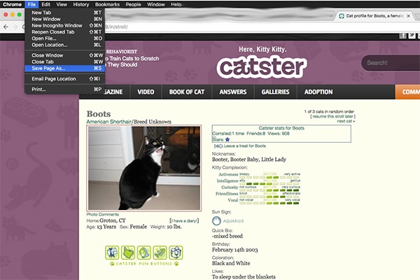Choose New Tab from File menu
The height and width of the screenshot is (280, 420).
pos(64,13)
